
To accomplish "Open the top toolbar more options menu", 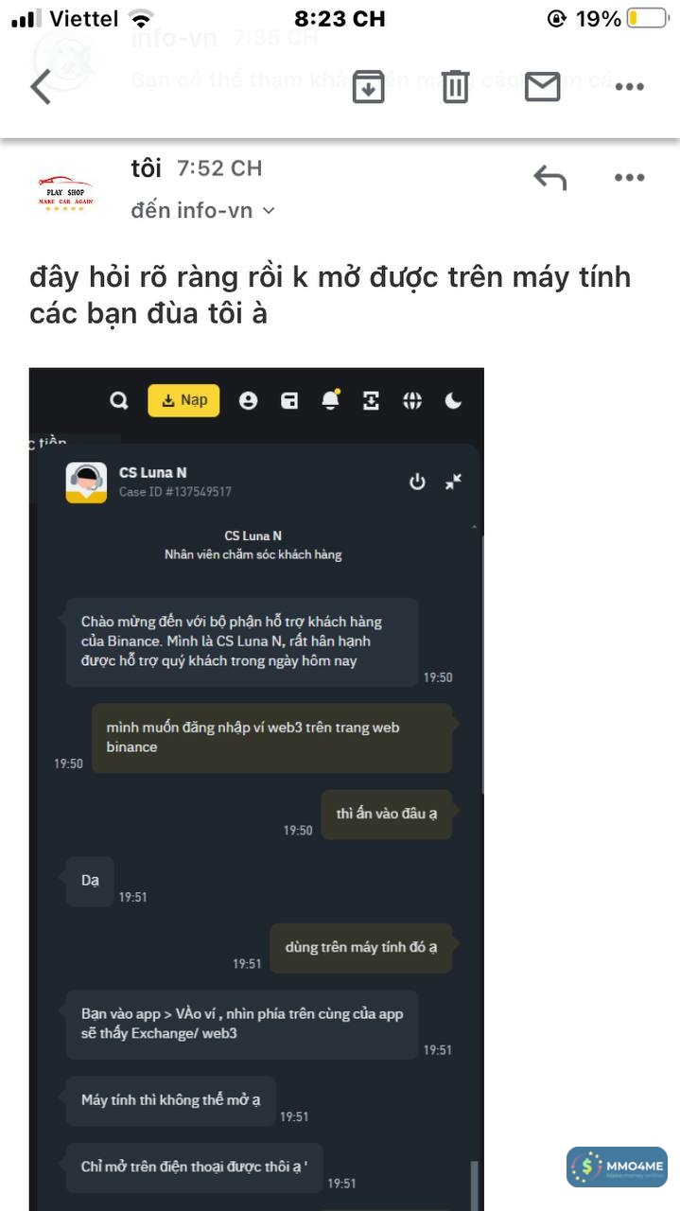I will (x=629, y=87).
